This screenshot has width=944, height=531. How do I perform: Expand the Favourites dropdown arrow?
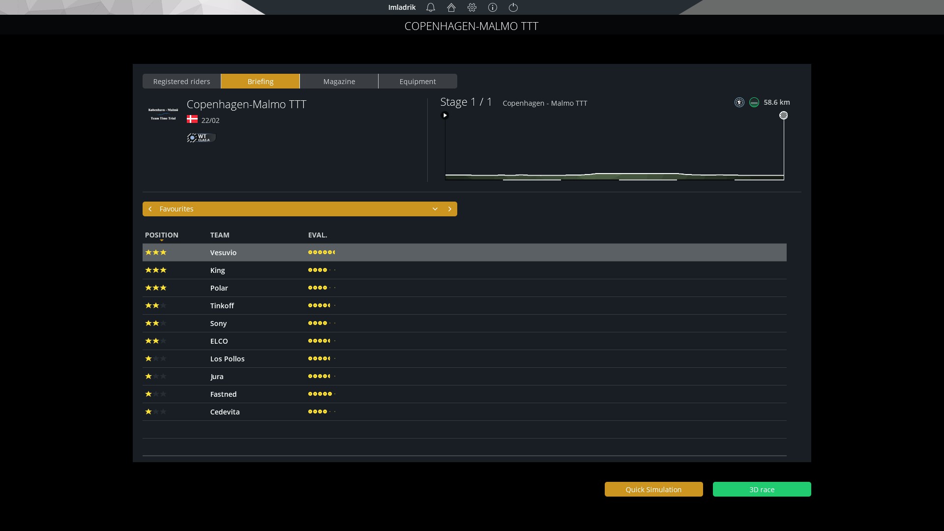click(435, 209)
